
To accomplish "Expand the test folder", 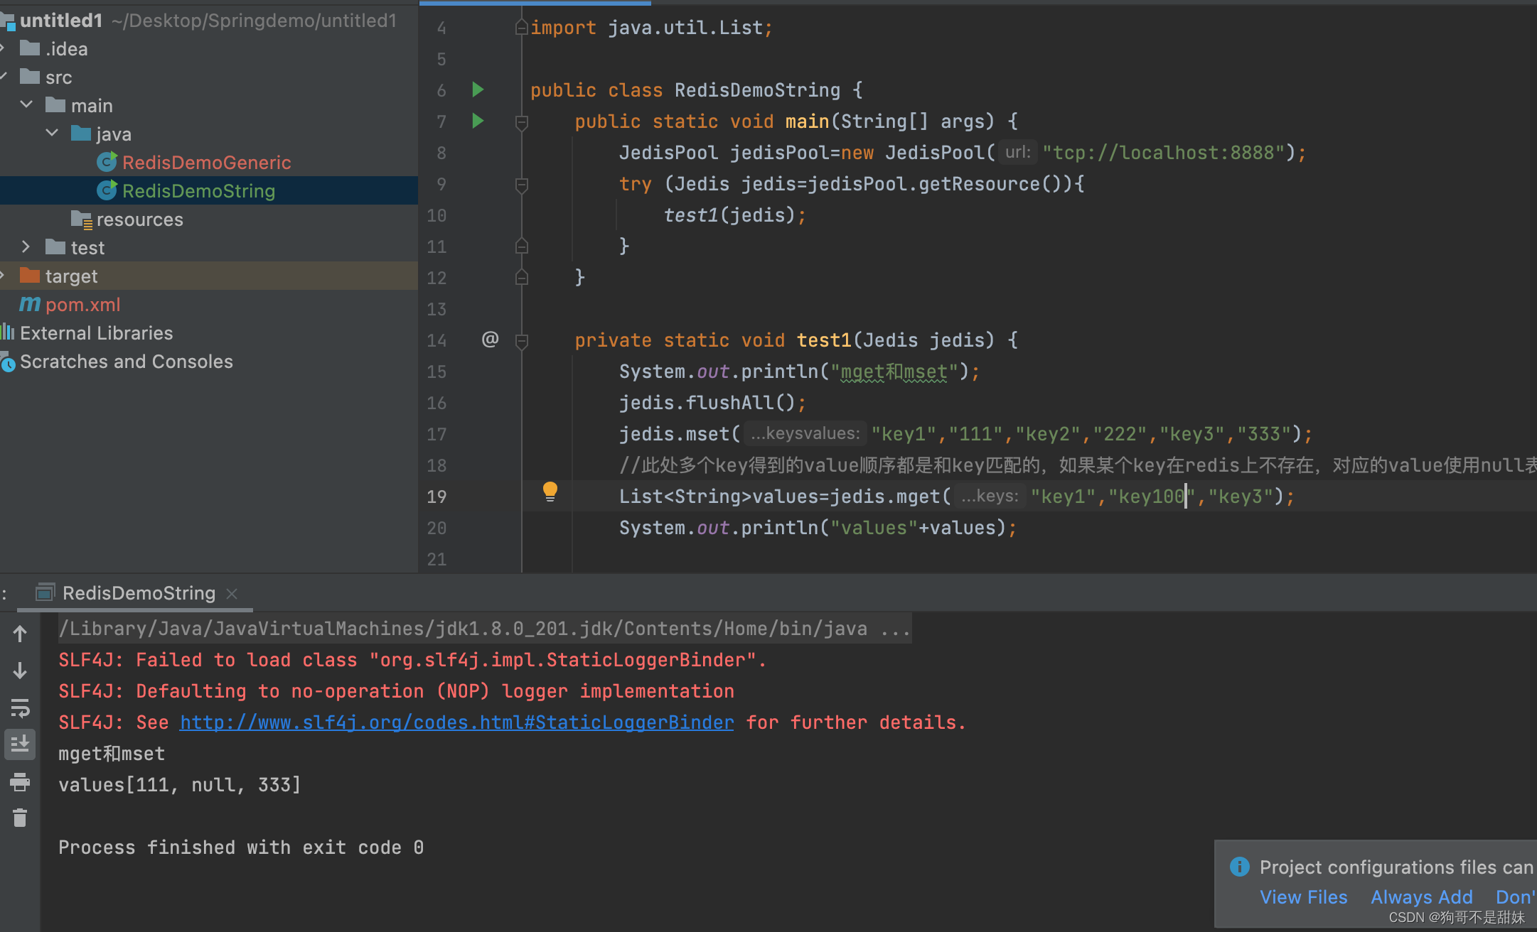I will 26,247.
